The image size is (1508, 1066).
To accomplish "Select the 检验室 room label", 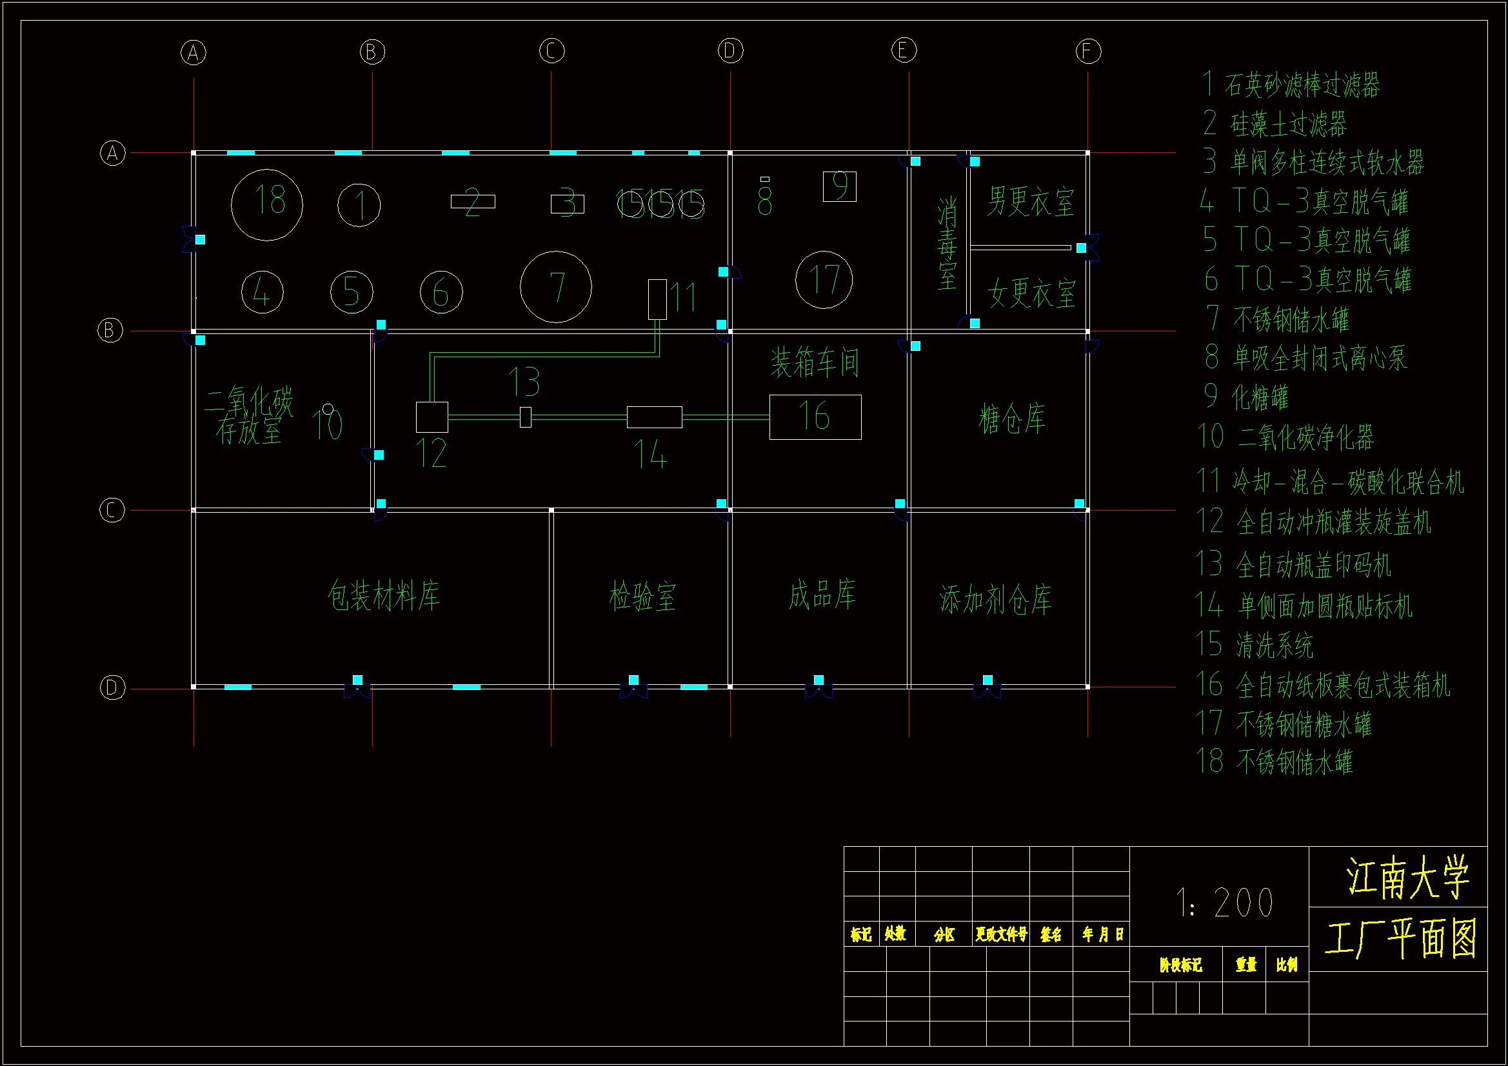I will 642,597.
